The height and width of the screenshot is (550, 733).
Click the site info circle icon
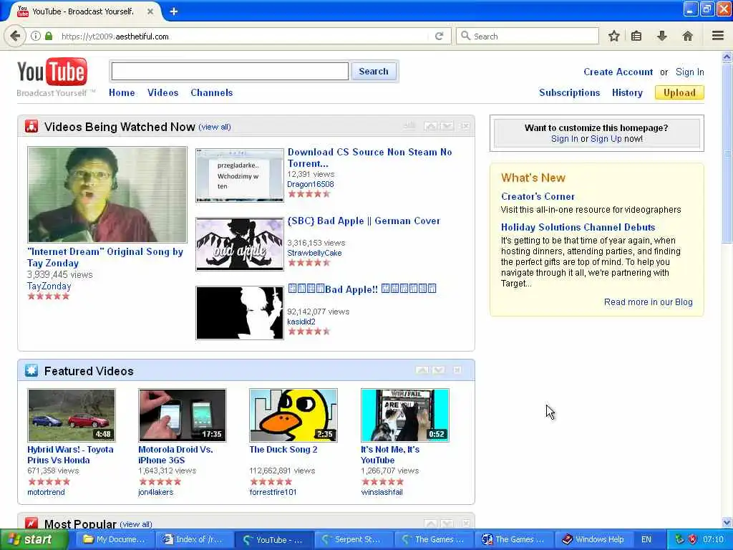click(x=36, y=36)
